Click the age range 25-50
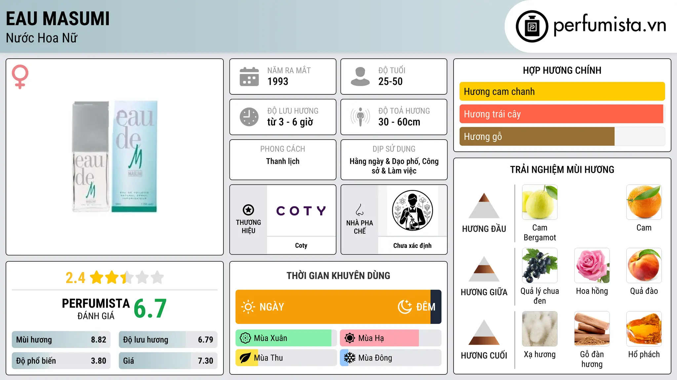677x380 pixels. coord(390,81)
